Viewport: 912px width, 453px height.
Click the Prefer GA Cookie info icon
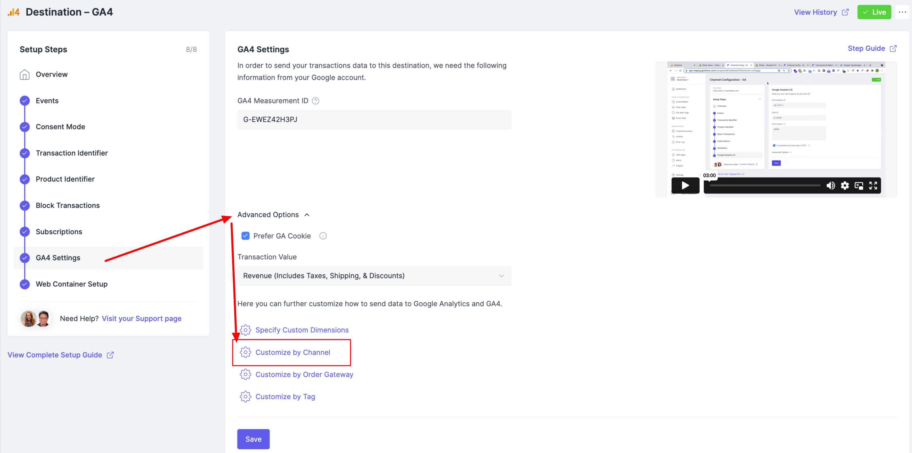click(323, 236)
